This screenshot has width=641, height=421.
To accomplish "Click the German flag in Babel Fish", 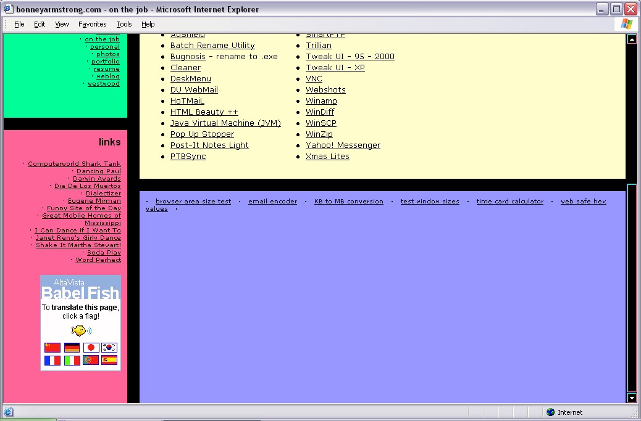I will click(x=72, y=348).
